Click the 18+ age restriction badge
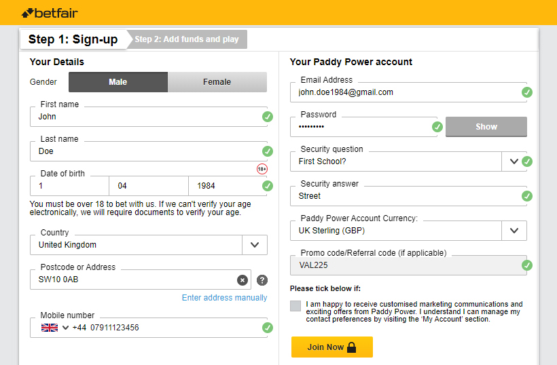The width and height of the screenshot is (557, 365). click(262, 169)
